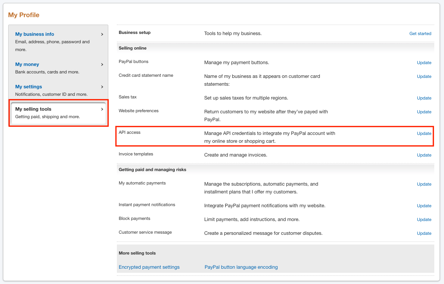Click Getting paid and managing risks header

(152, 170)
